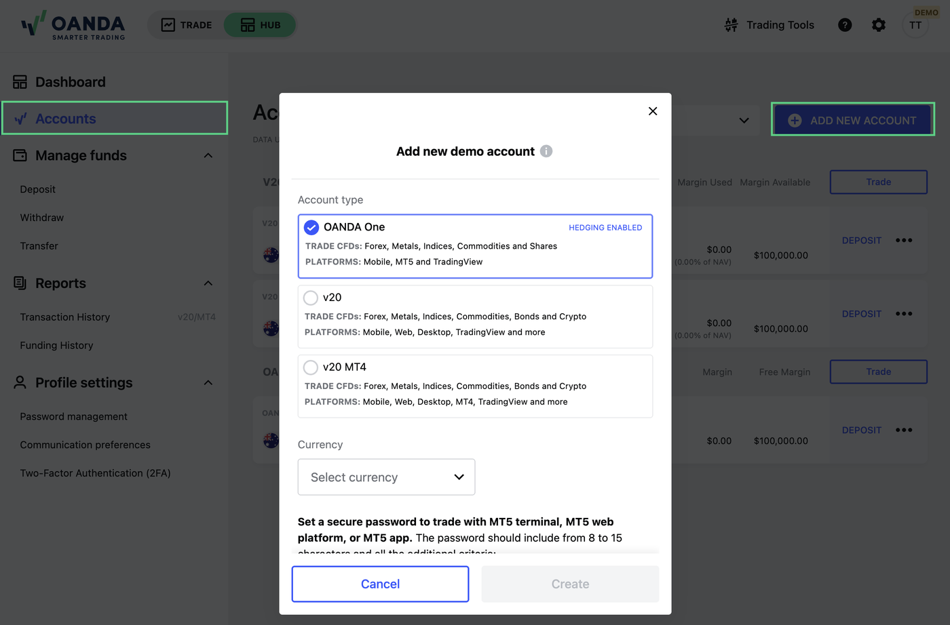Image resolution: width=950 pixels, height=625 pixels.
Task: Click the TT demo profile avatar
Action: (x=915, y=25)
